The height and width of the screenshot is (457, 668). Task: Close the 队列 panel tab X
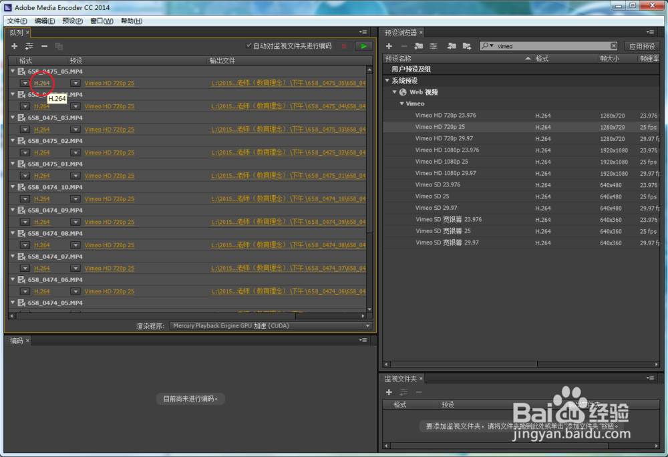27,32
